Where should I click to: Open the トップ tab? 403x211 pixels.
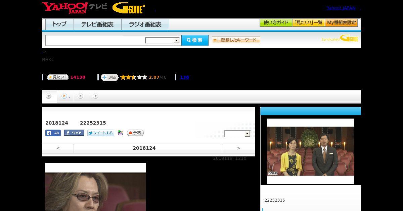tap(59, 24)
